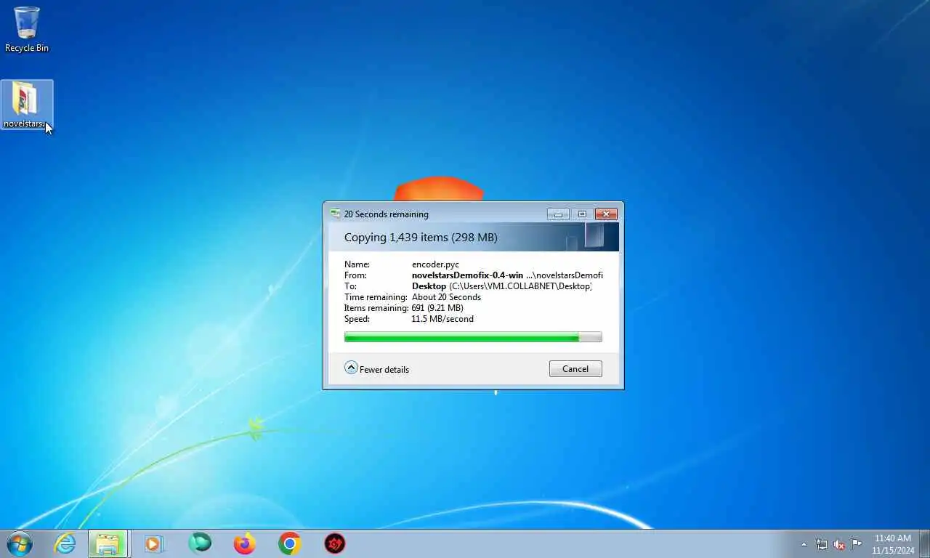Click the "Copying 1,439 items (298 MB)" header

[x=421, y=238]
